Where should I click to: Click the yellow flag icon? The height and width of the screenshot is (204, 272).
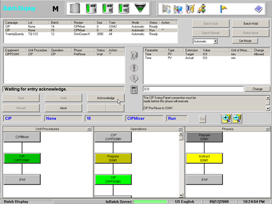(223, 9)
